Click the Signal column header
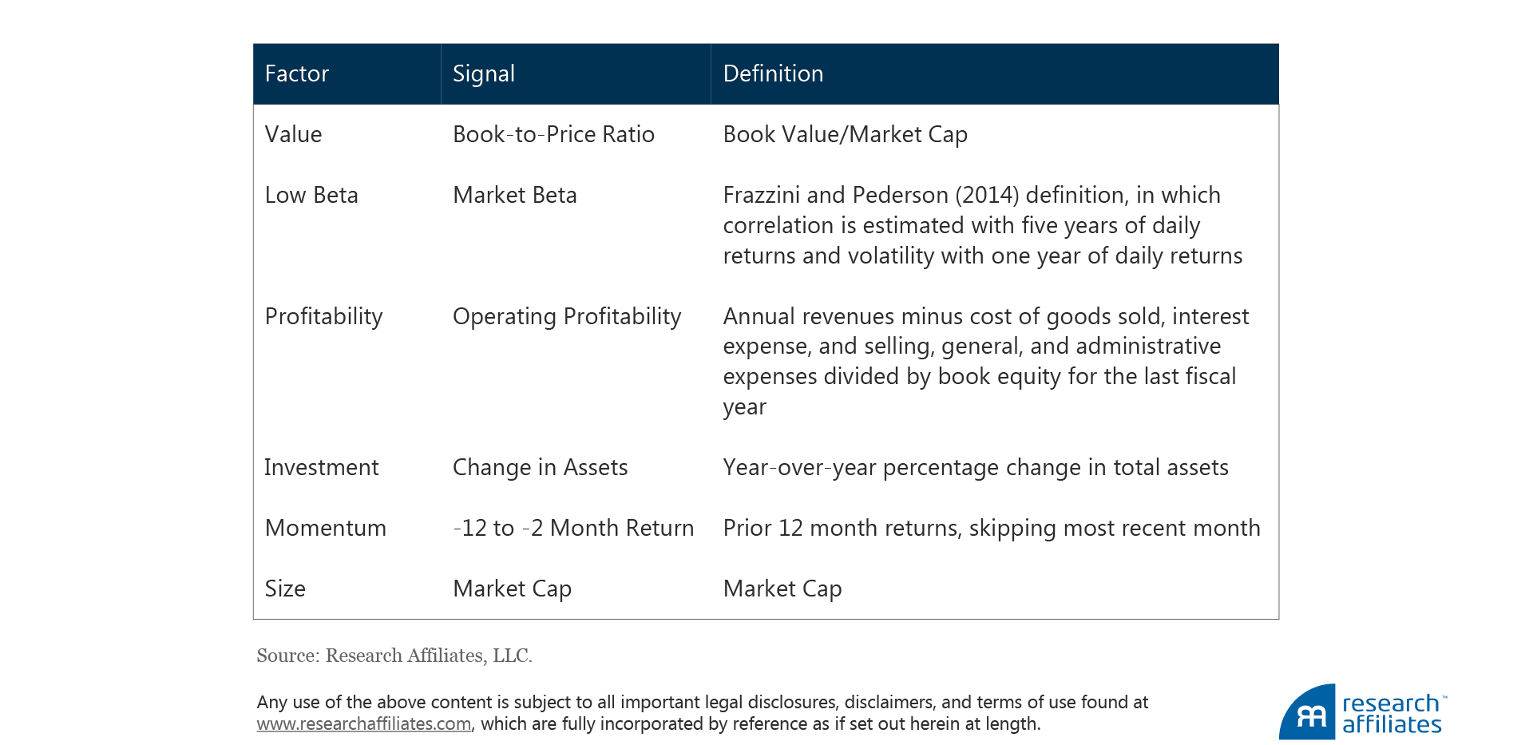 pyautogui.click(x=484, y=74)
